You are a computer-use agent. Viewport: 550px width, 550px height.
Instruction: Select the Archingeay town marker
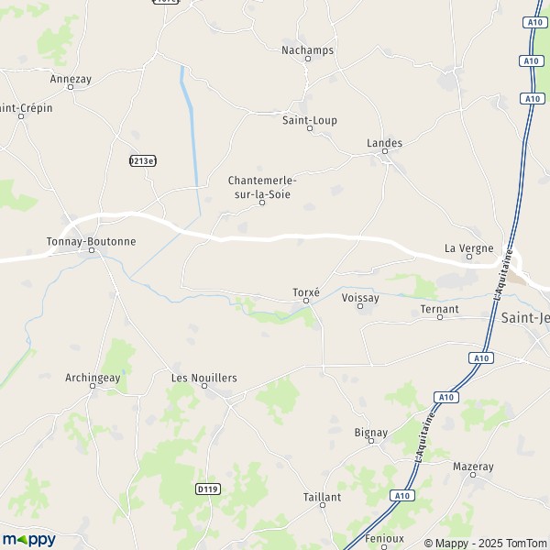[x=93, y=386]
